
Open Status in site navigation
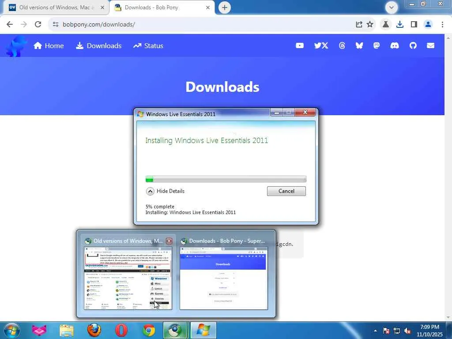pos(148,45)
